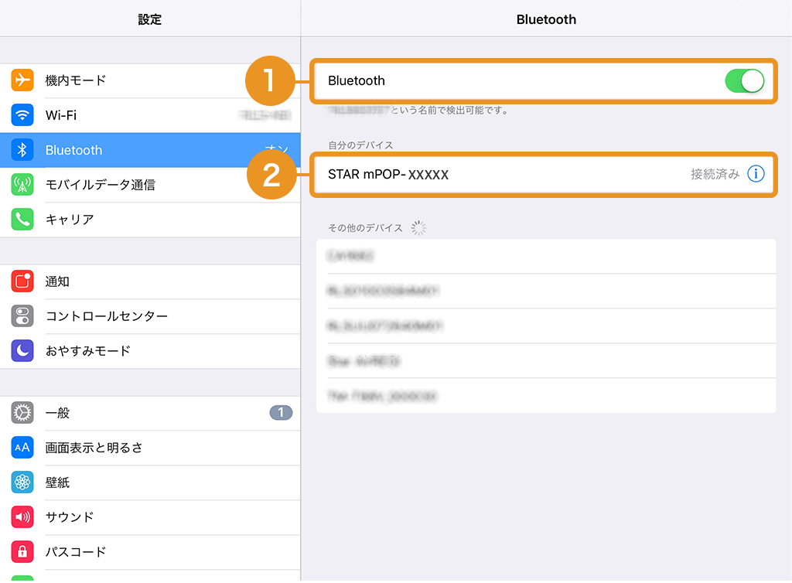This screenshot has width=792, height=583.
Task: Turn off the Bluetooth switch
Action: point(745,80)
